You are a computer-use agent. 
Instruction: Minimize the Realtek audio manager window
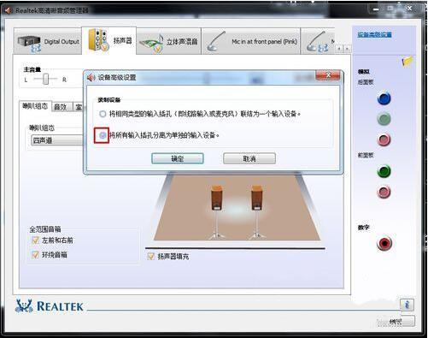pos(376,9)
